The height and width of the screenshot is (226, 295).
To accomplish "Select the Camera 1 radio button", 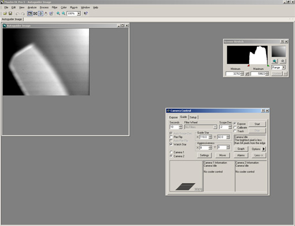I will point(171,152).
